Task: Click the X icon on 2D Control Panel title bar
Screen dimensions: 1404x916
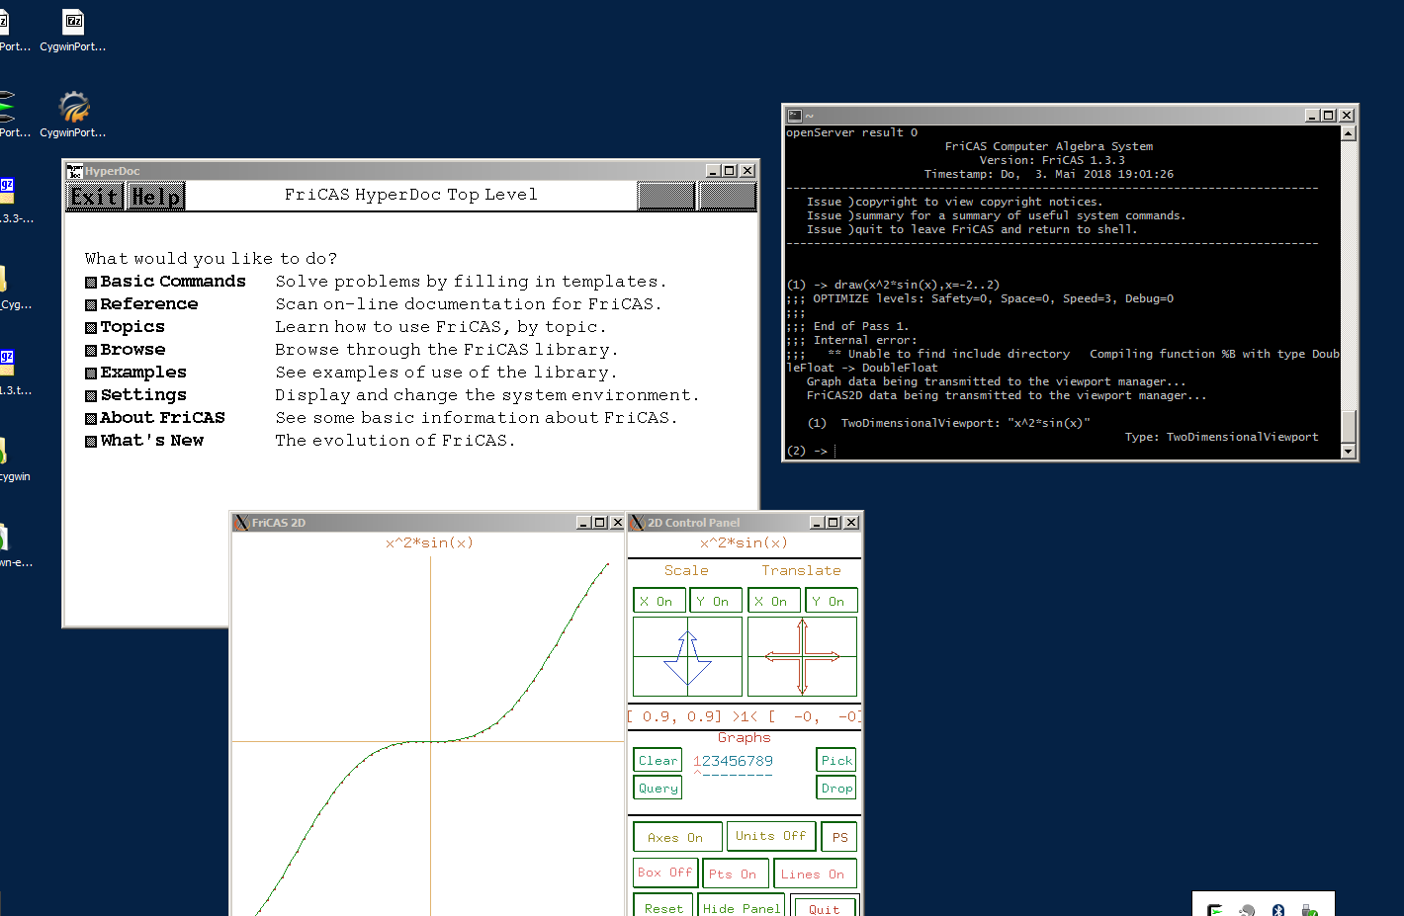Action: [638, 523]
